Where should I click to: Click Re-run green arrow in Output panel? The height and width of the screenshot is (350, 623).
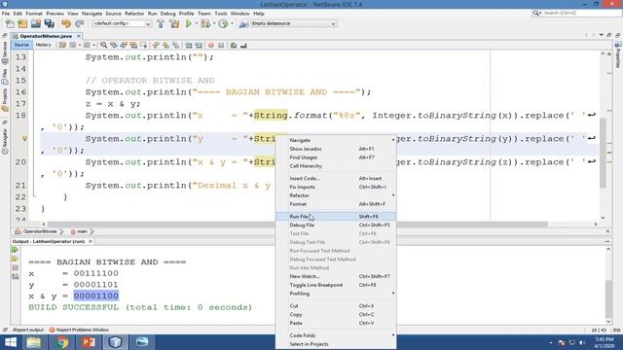(16, 250)
